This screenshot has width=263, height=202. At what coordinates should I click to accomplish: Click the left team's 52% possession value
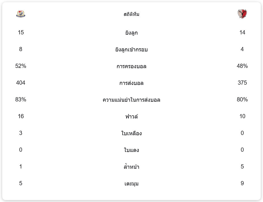[x=21, y=66]
